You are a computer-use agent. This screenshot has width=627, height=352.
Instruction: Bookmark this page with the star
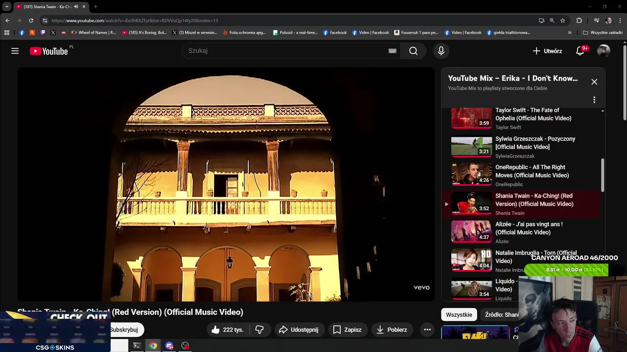563,21
